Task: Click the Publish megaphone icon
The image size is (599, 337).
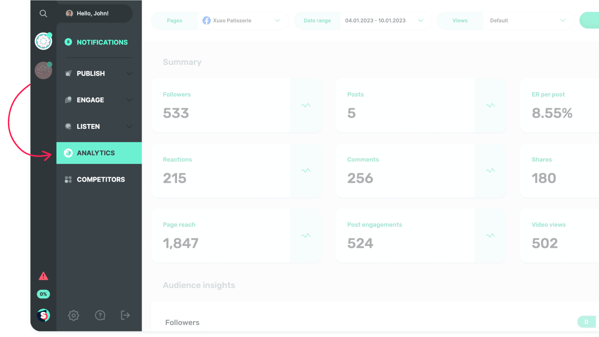Action: coord(68,73)
